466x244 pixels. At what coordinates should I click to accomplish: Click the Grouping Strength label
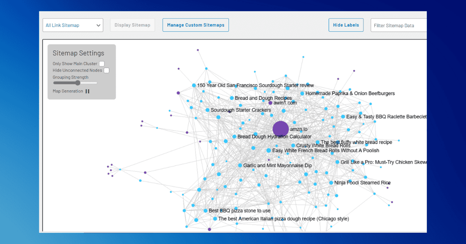[x=71, y=77]
